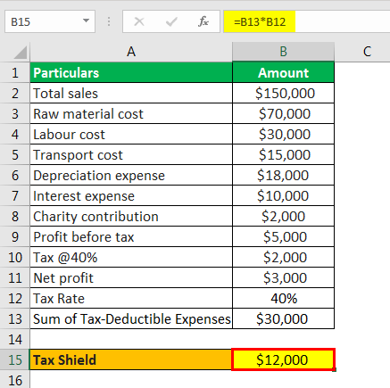Viewport: 390px width, 388px height.
Task: Select the Tax-Deductible Expenses amount $30,000
Action: pyautogui.click(x=283, y=319)
